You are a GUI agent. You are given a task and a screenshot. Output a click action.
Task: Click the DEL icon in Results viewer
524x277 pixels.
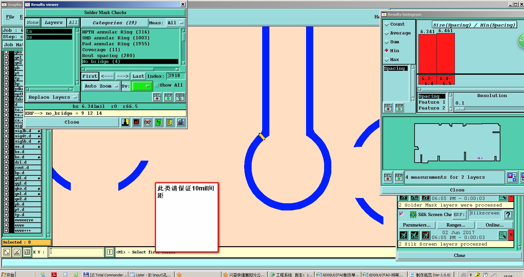click(x=157, y=97)
